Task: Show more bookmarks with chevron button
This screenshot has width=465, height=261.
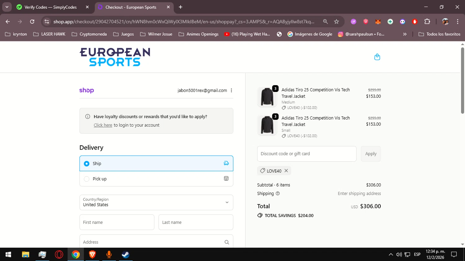Action: 405,34
